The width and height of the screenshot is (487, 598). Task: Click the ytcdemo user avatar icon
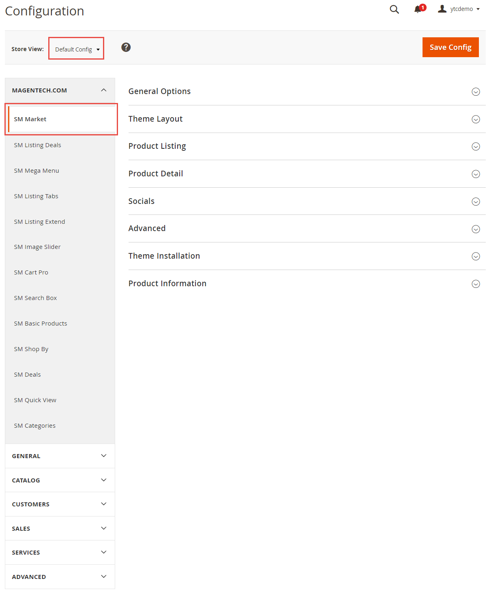442,9
